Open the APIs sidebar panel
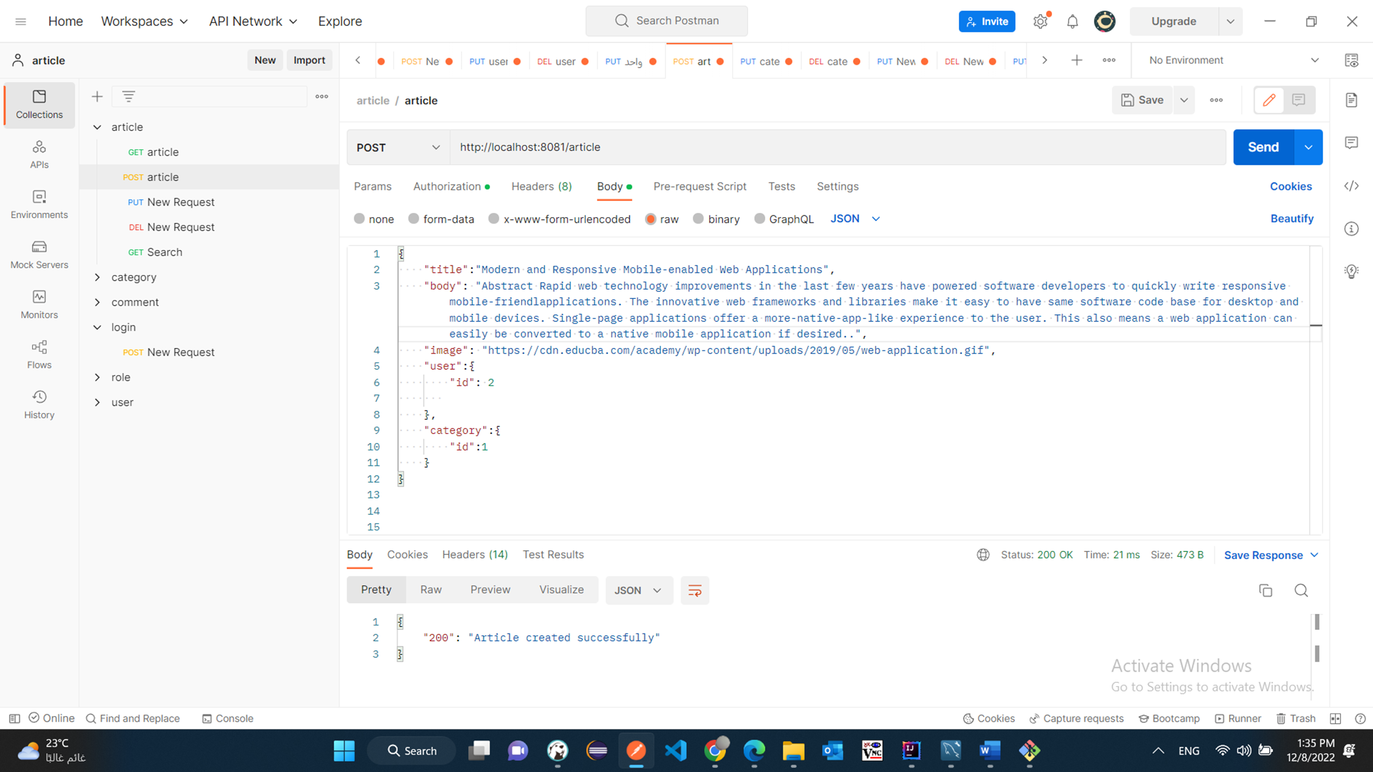This screenshot has height=772, width=1373. [x=39, y=155]
